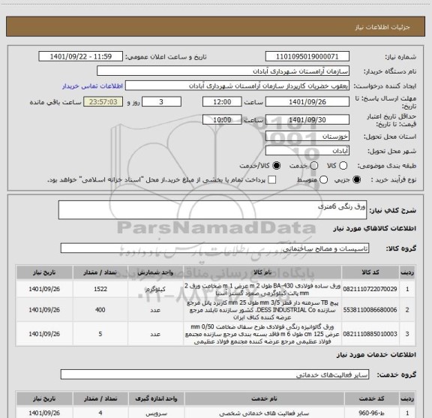Open the اطلاعات تماس خریدار link
This screenshot has height=418, width=432.
[x=92, y=86]
